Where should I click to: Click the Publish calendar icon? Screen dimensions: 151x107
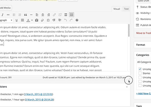(x=137, y=25)
